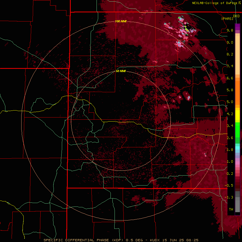Select the -1.3 scale label
The image size is (242, 242).
click(x=229, y=197)
